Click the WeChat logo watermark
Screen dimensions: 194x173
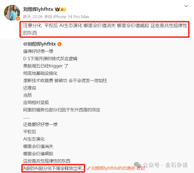tap(137, 165)
